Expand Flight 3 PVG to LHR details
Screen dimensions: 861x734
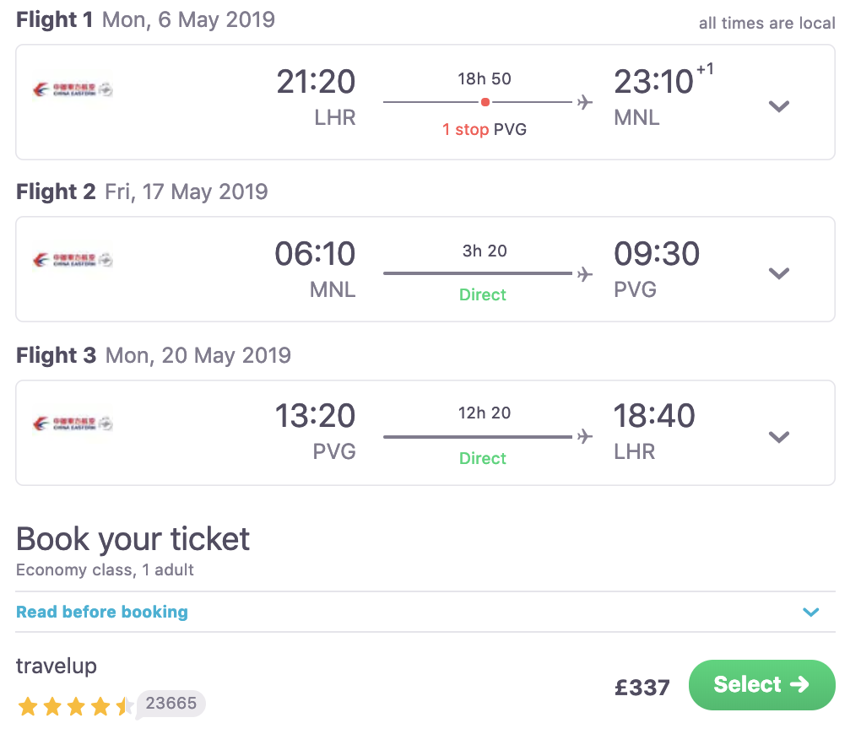(779, 437)
